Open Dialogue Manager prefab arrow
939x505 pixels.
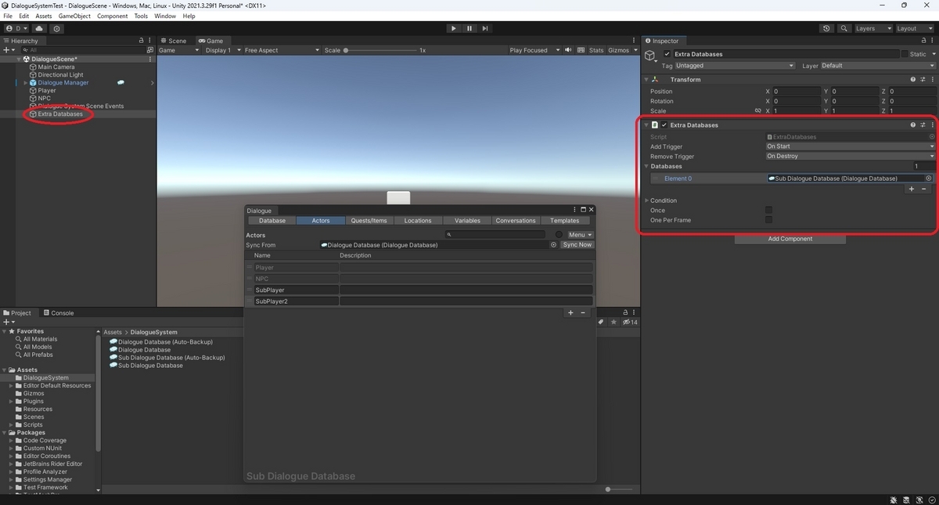pyautogui.click(x=153, y=82)
